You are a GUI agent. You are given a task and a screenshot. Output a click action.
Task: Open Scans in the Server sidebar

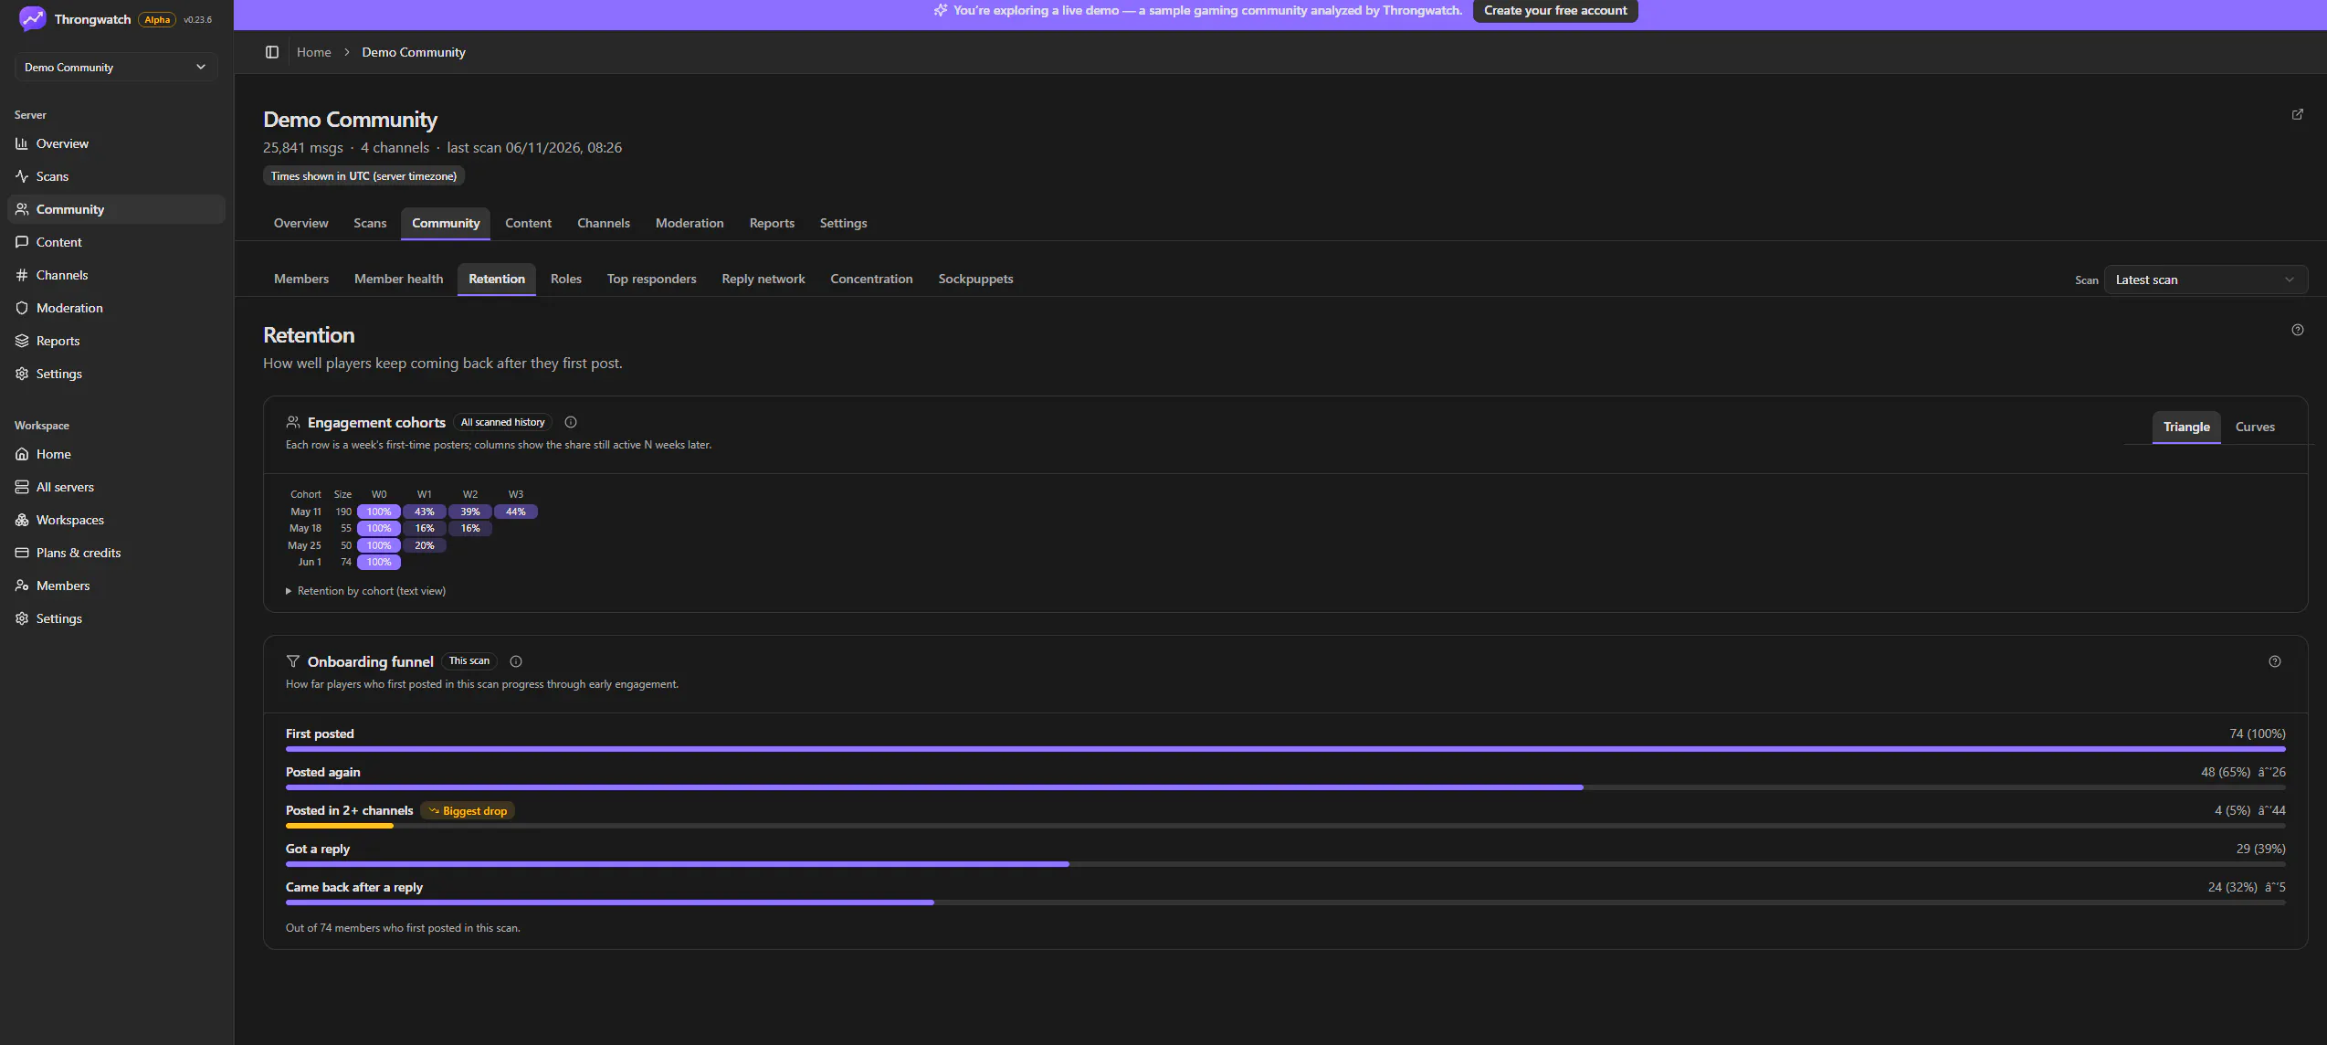click(116, 176)
